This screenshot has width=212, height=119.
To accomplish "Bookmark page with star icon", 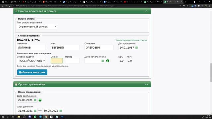I will click(187, 6).
